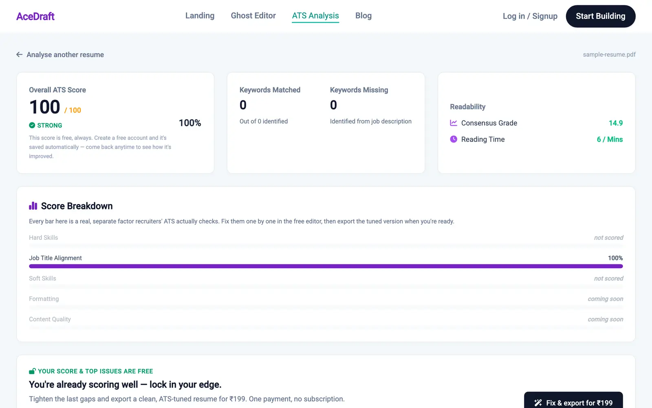Open the Landing nav item
652x408 pixels.
pyautogui.click(x=200, y=16)
